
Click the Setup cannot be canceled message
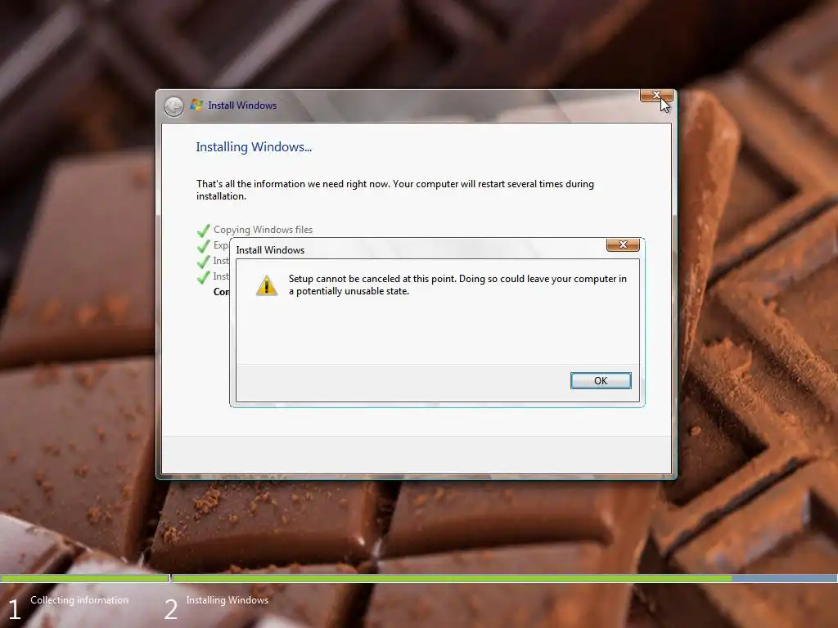[457, 285]
